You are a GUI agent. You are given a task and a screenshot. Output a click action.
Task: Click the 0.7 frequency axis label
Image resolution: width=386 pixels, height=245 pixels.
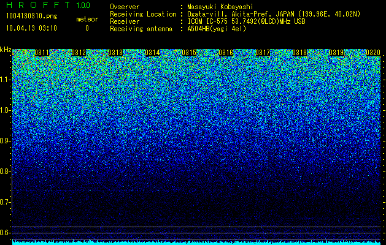[5, 202]
